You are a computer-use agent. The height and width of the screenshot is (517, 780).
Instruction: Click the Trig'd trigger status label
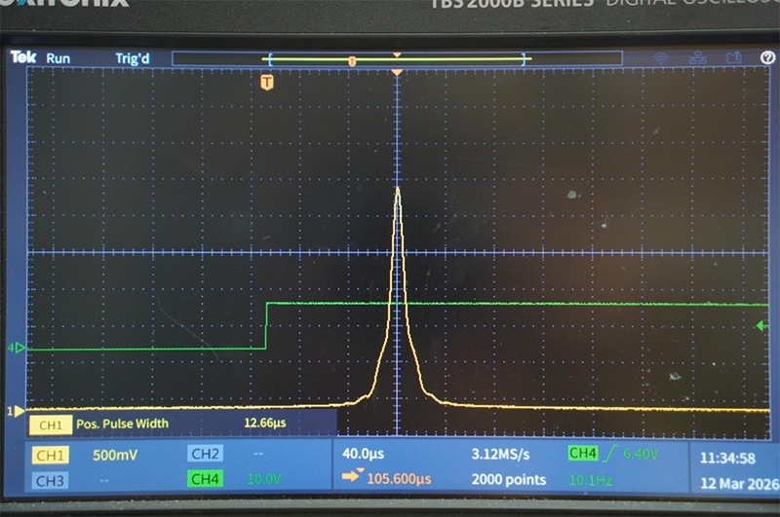pos(133,58)
